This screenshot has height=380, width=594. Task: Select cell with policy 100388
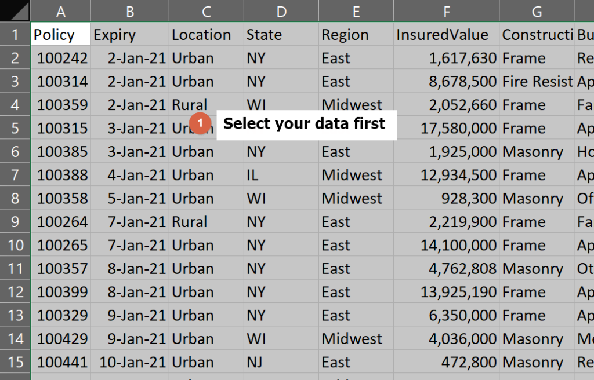[60, 174]
